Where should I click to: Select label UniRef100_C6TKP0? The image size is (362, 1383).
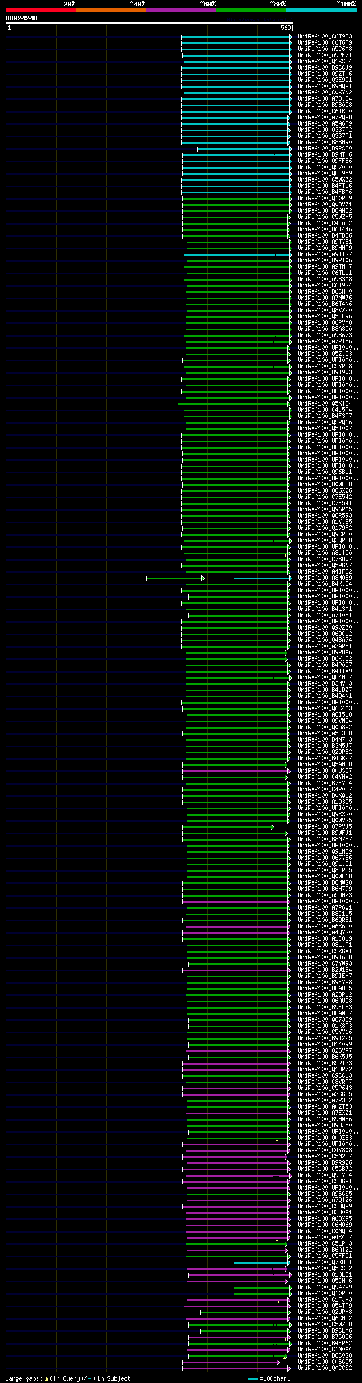click(x=325, y=111)
